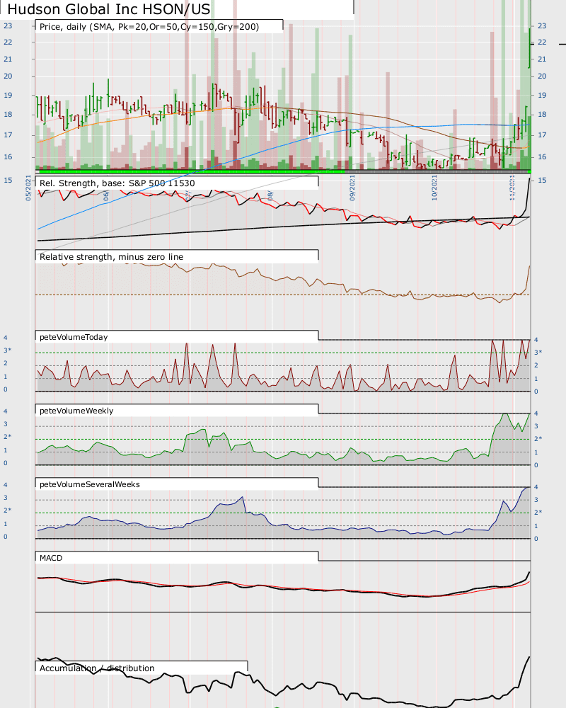Click the 19 value on the left price axis

(8, 96)
